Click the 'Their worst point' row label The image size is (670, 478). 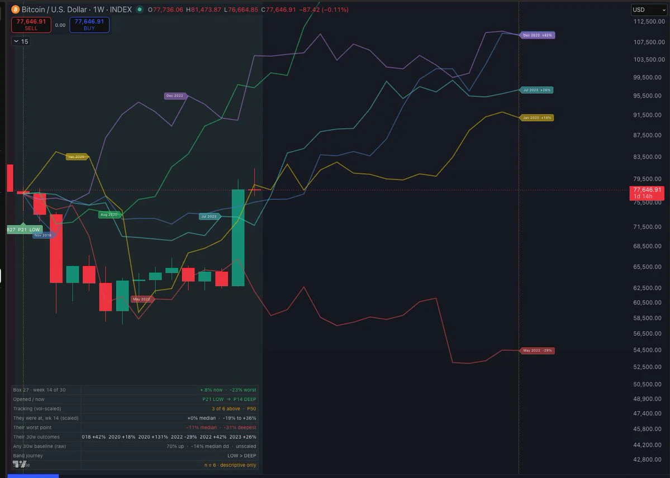pos(32,428)
